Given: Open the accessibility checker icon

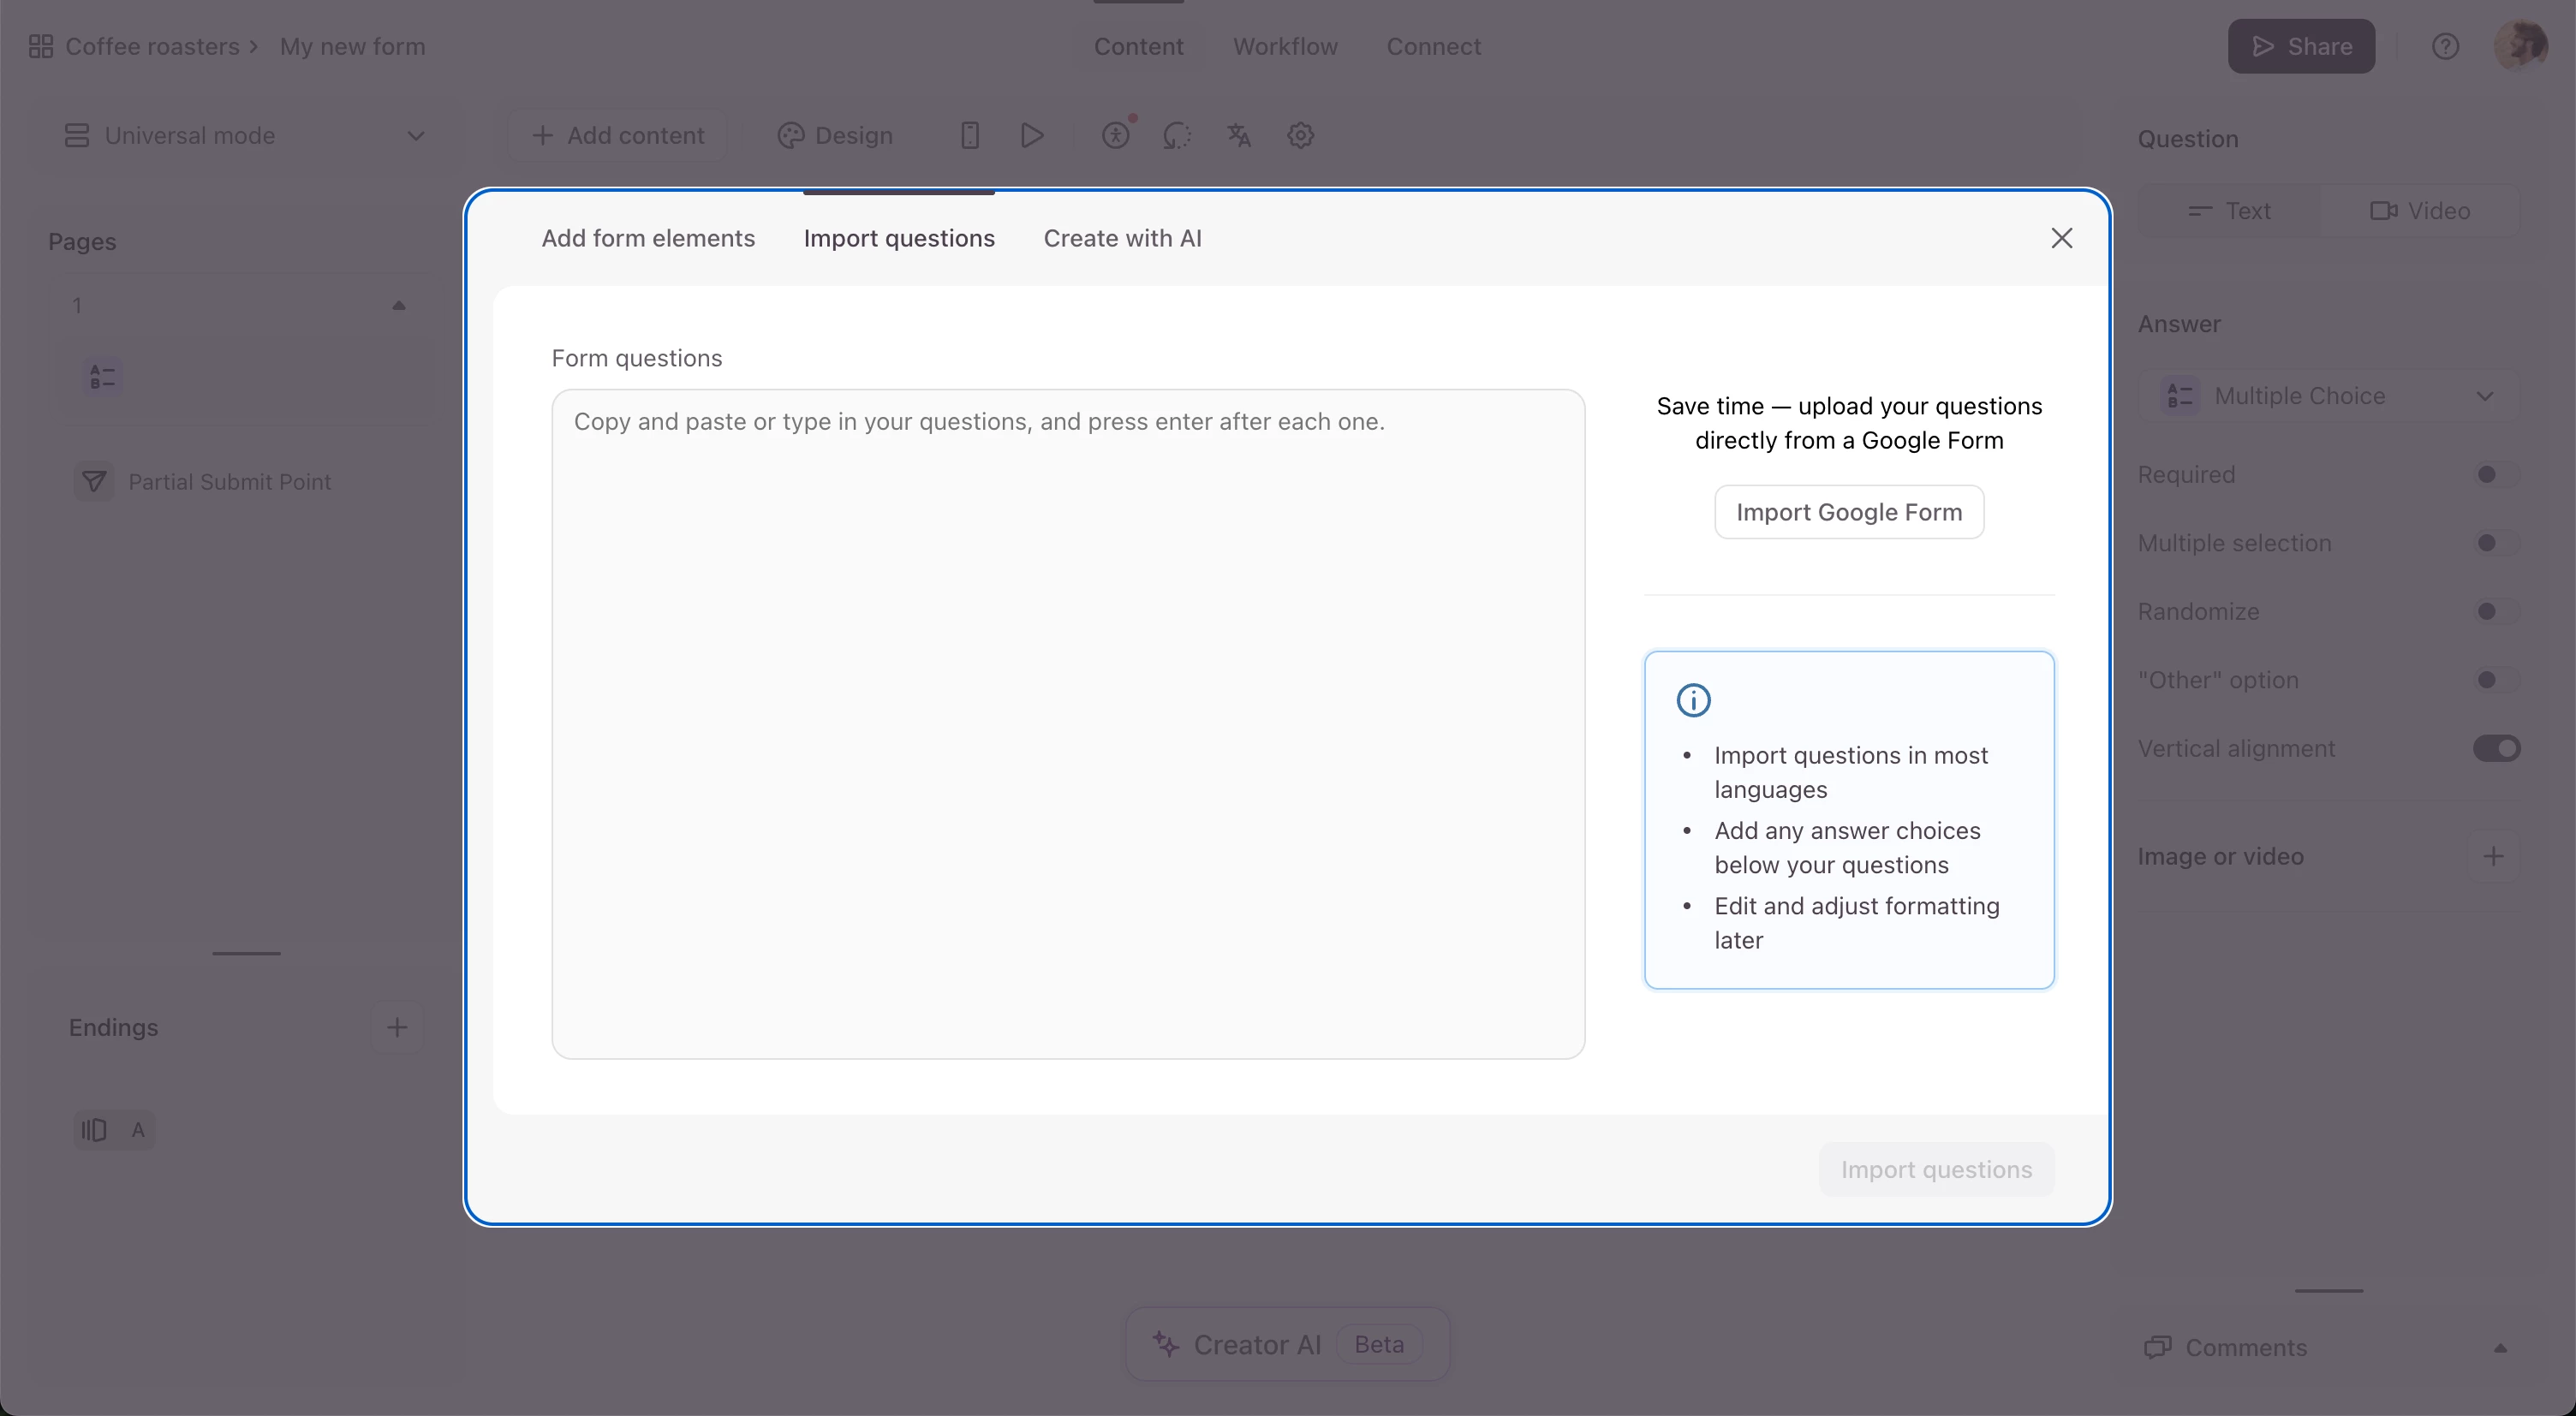Looking at the screenshot, I should point(1116,135).
